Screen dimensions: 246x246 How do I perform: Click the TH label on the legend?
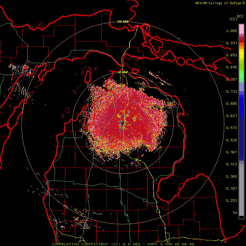pos(235,213)
